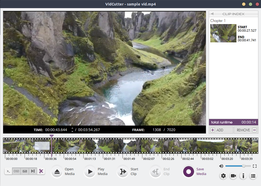Mute the audio with the speaker icon

[x=221, y=166]
